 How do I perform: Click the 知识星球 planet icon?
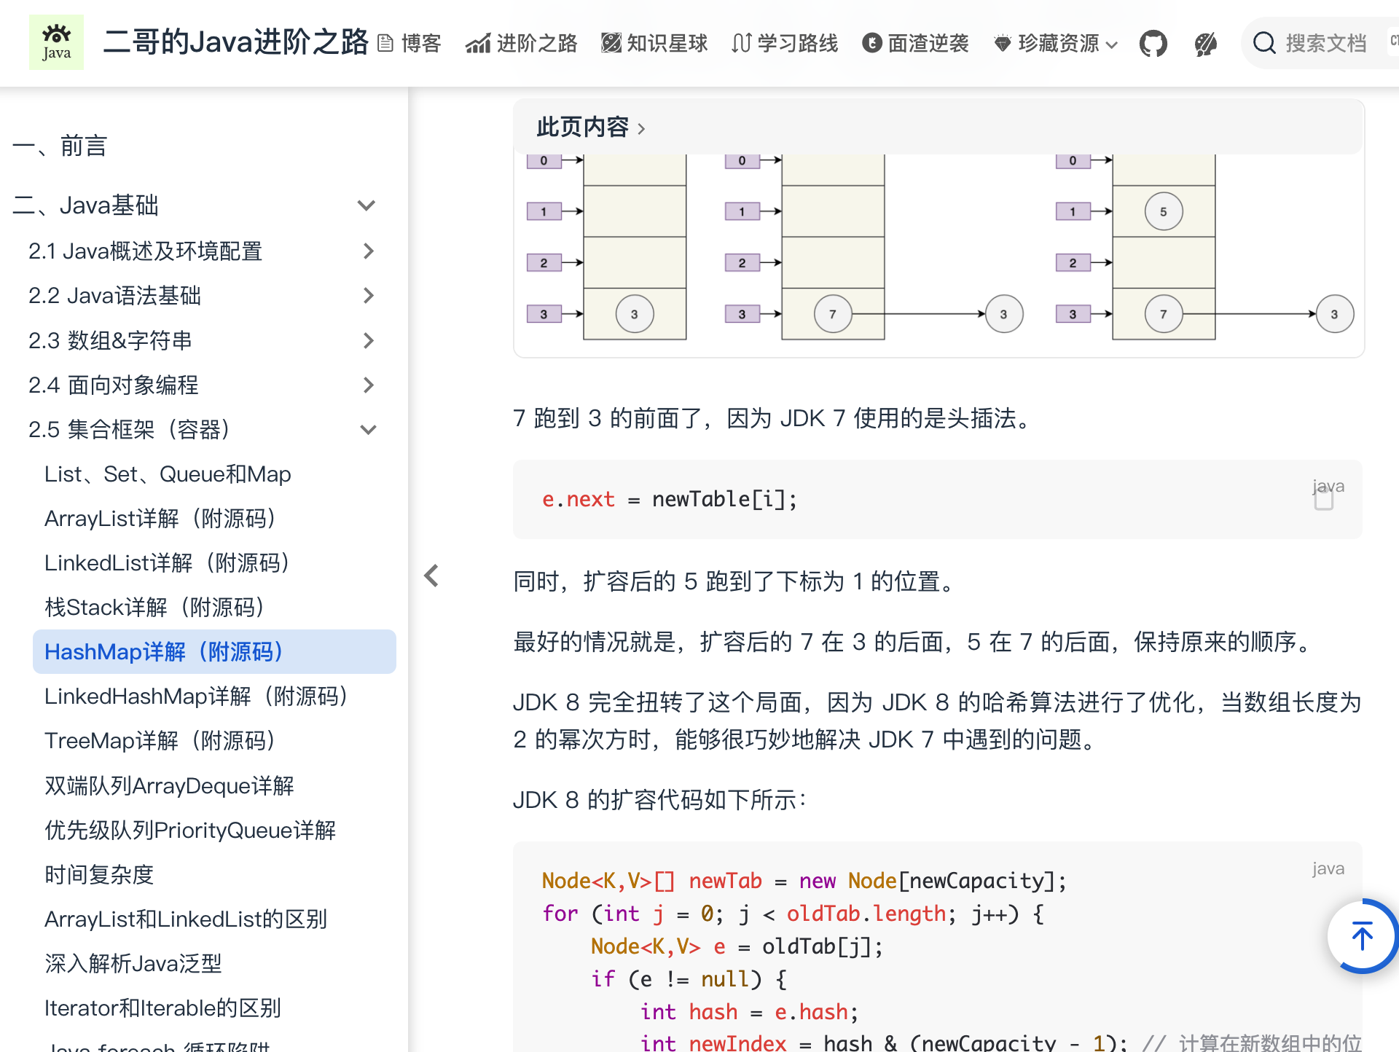[x=611, y=43]
